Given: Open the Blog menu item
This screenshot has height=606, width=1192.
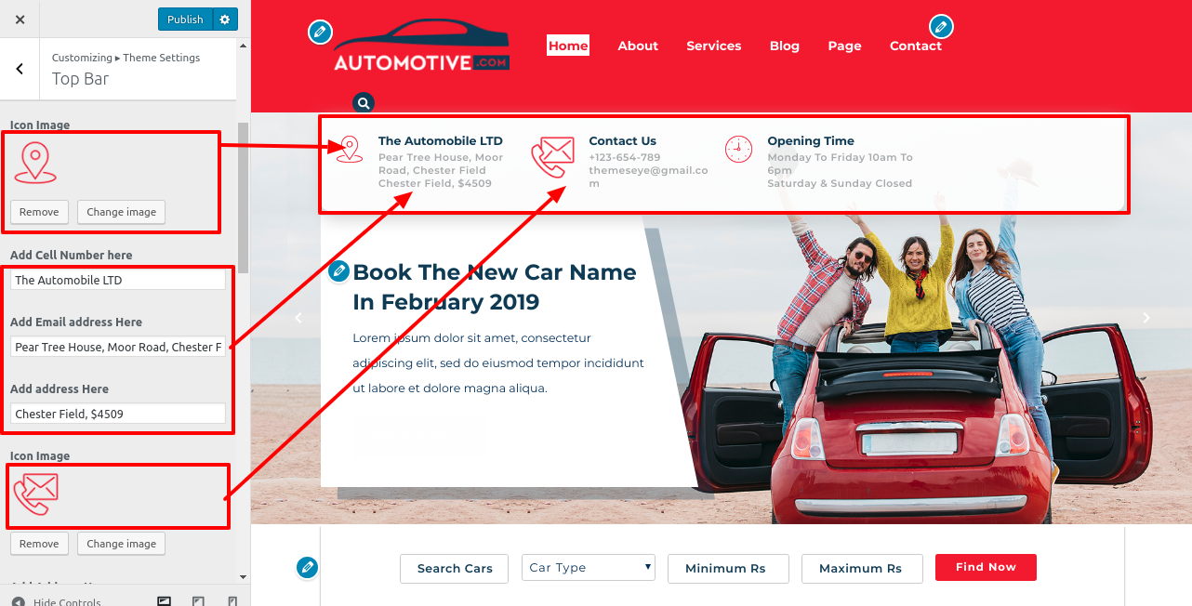Looking at the screenshot, I should tap(785, 46).
